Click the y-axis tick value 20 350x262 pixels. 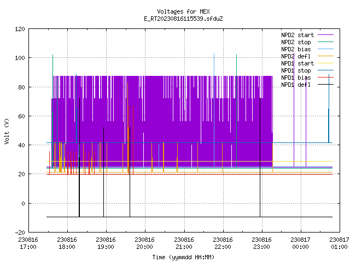(x=21, y=174)
